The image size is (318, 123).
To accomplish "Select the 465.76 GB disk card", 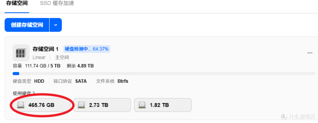I will (42, 105).
